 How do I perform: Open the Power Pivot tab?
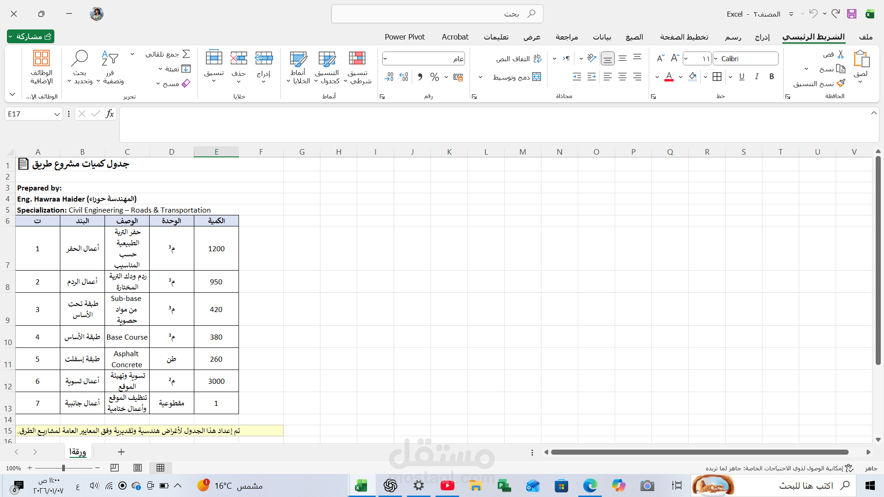[405, 37]
